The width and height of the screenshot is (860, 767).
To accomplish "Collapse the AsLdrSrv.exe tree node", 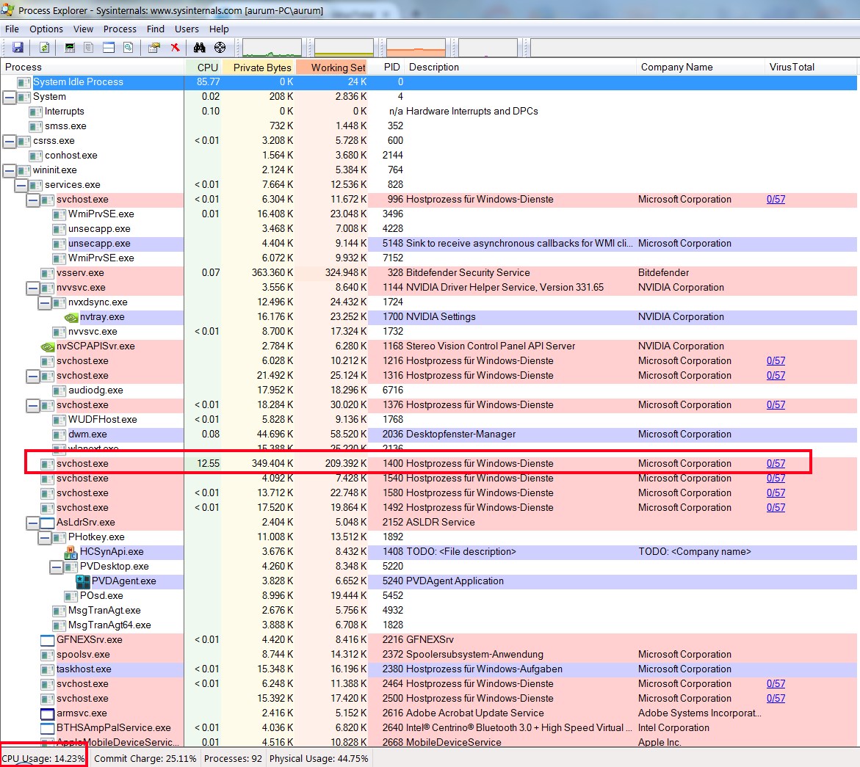I will pos(33,523).
